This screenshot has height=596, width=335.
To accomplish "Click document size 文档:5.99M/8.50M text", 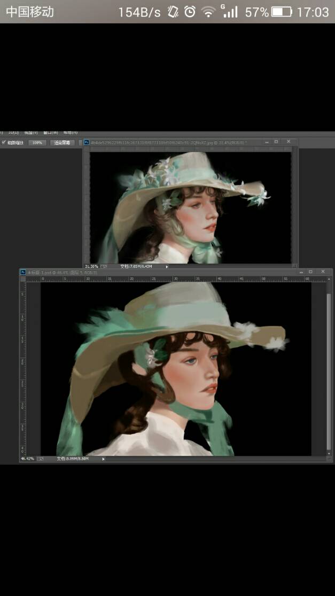I will [x=73, y=459].
